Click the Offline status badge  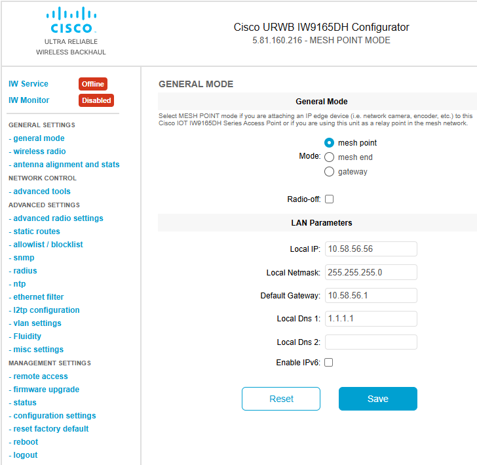click(93, 84)
